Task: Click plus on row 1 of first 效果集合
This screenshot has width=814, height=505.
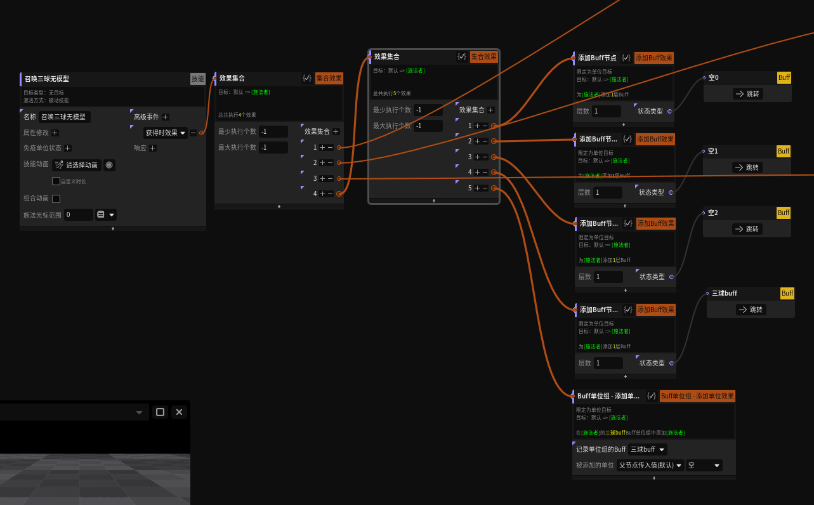Action: click(x=322, y=147)
